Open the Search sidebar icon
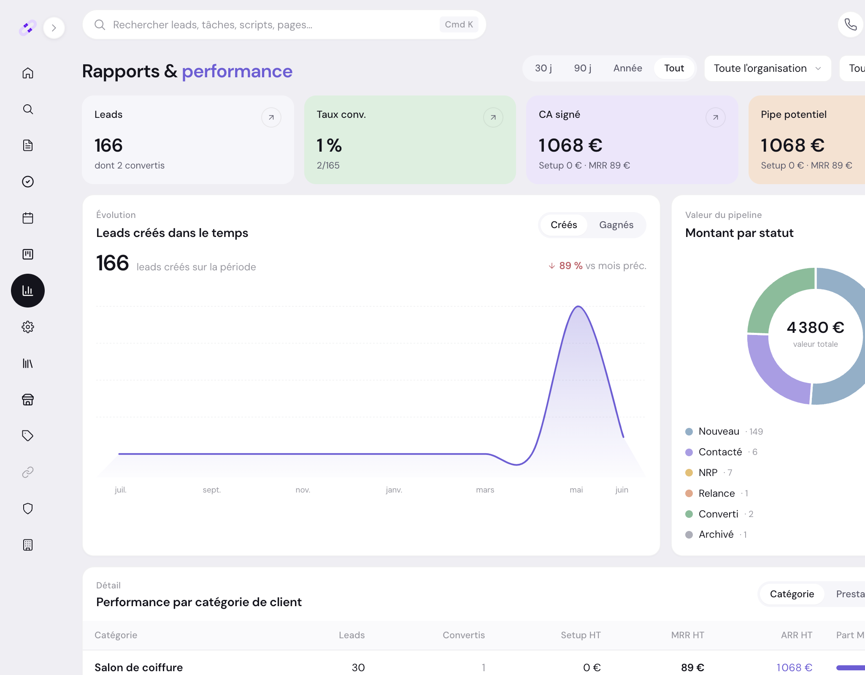 pos(28,109)
